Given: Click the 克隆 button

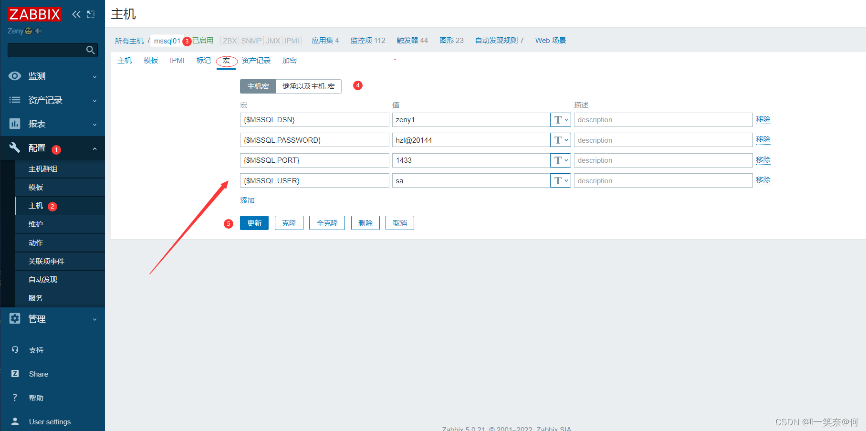Looking at the screenshot, I should pos(289,223).
